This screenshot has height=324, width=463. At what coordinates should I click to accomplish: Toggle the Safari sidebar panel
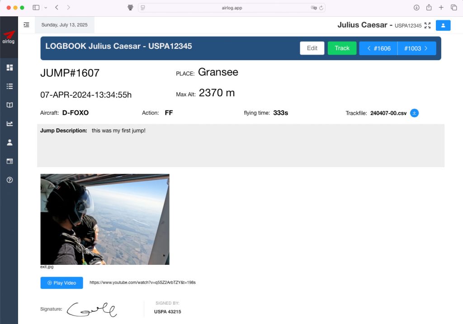click(x=36, y=8)
